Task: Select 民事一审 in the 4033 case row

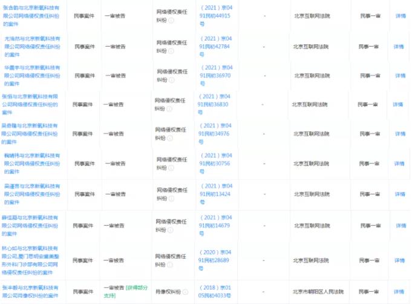Action: coord(368,292)
